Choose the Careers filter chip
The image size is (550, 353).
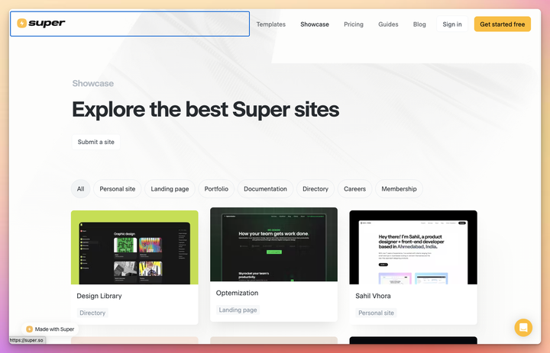354,189
